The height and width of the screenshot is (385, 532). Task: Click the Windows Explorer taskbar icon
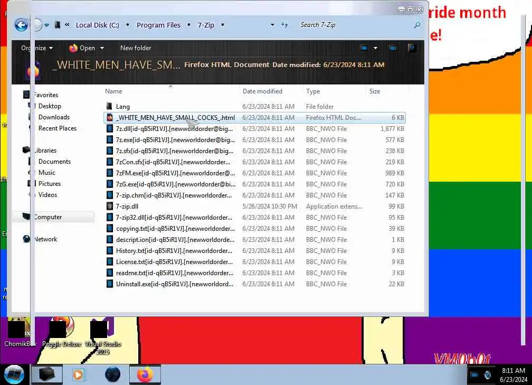[x=47, y=374]
